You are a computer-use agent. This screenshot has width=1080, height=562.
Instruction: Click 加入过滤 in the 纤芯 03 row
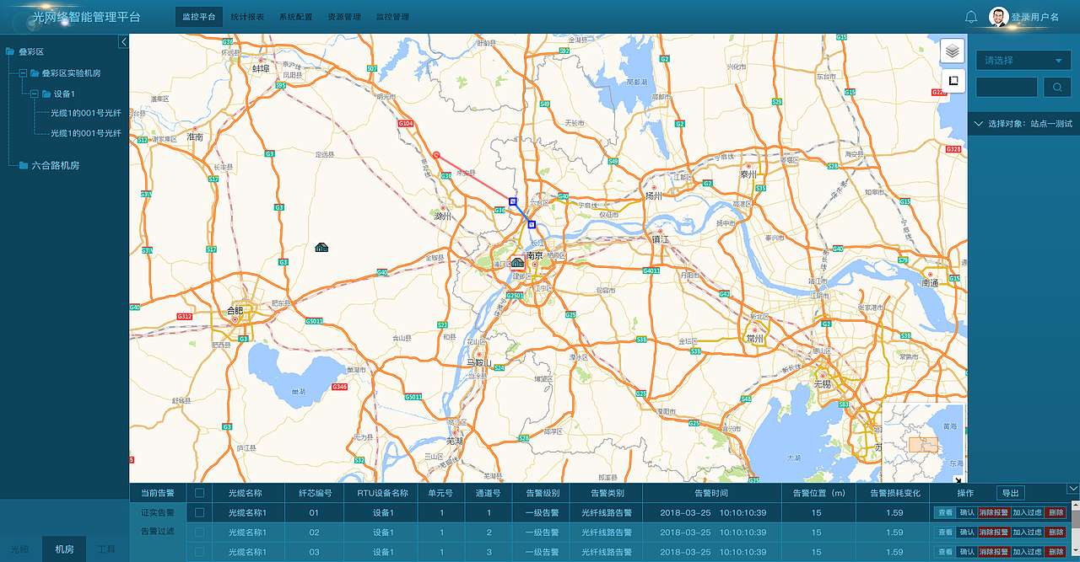click(x=1027, y=551)
